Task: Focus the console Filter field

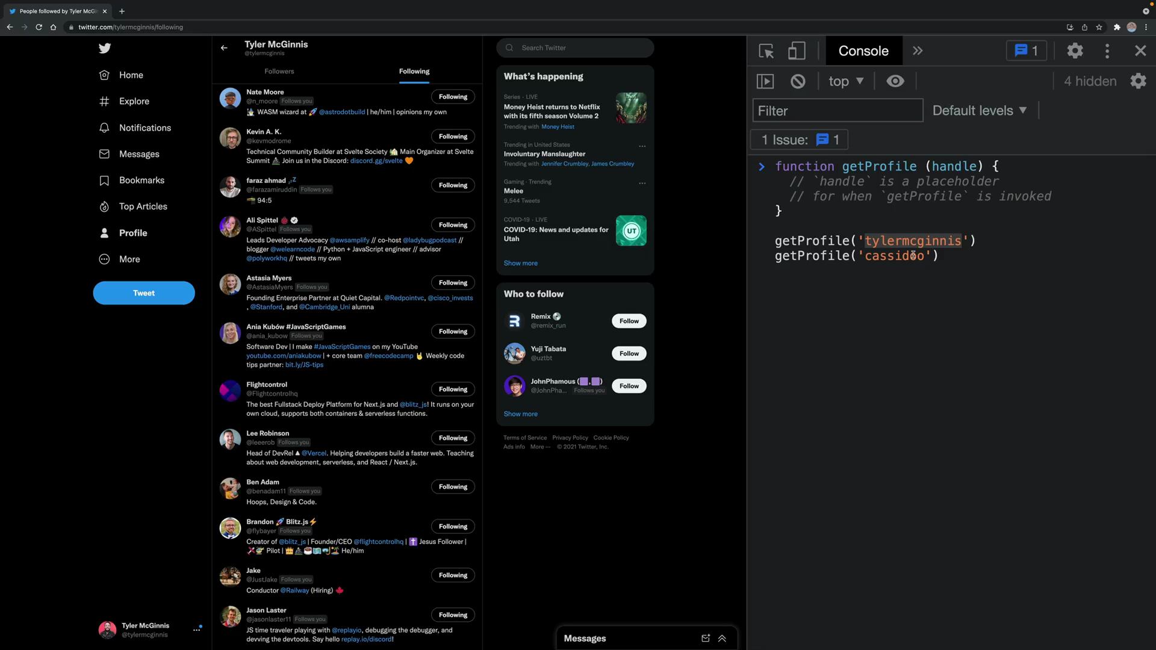Action: pos(837,111)
